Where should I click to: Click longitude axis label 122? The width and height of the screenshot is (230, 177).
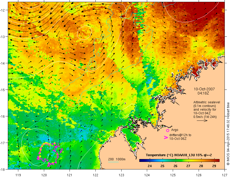95,175
